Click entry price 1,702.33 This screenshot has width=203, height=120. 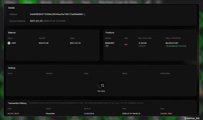[x=142, y=46]
